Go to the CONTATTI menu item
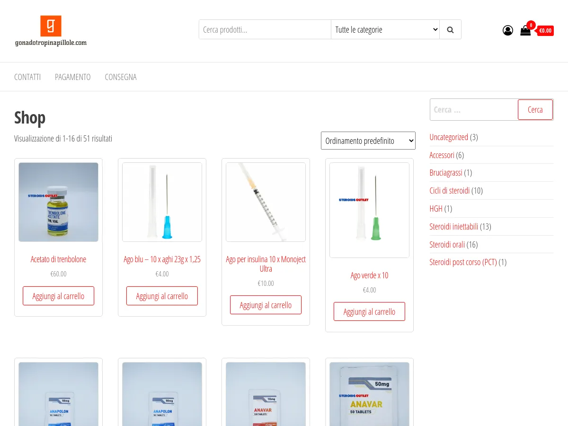Screen dimensions: 568x426 click(27, 77)
